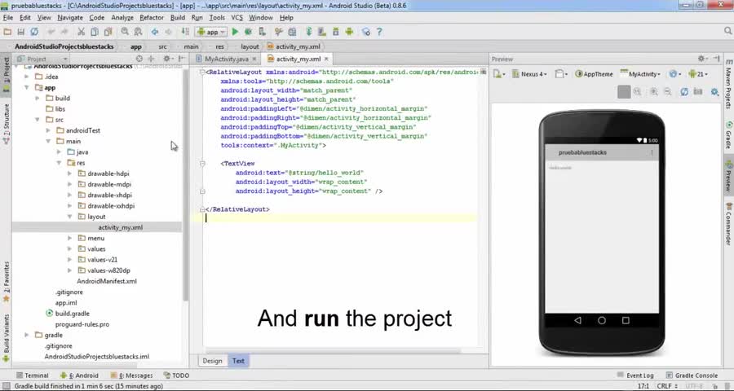Click Scroll from Source icon in Project panel
This screenshot has width=734, height=391.
tap(139, 59)
